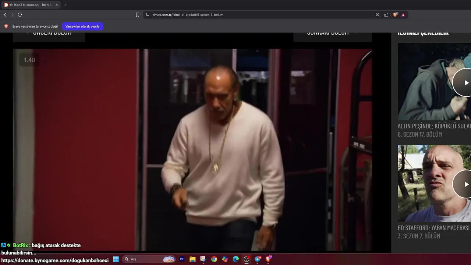This screenshot has width=471, height=265.
Task: Open Microsoft Copilot from taskbar
Action: pyautogui.click(x=225, y=259)
